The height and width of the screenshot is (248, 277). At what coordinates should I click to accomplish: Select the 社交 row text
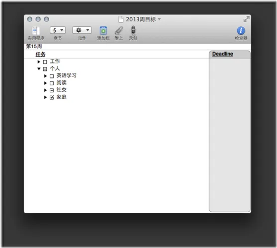point(62,90)
